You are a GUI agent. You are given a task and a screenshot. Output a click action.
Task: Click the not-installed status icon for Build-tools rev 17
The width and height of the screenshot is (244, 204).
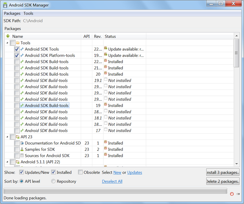click(x=106, y=130)
